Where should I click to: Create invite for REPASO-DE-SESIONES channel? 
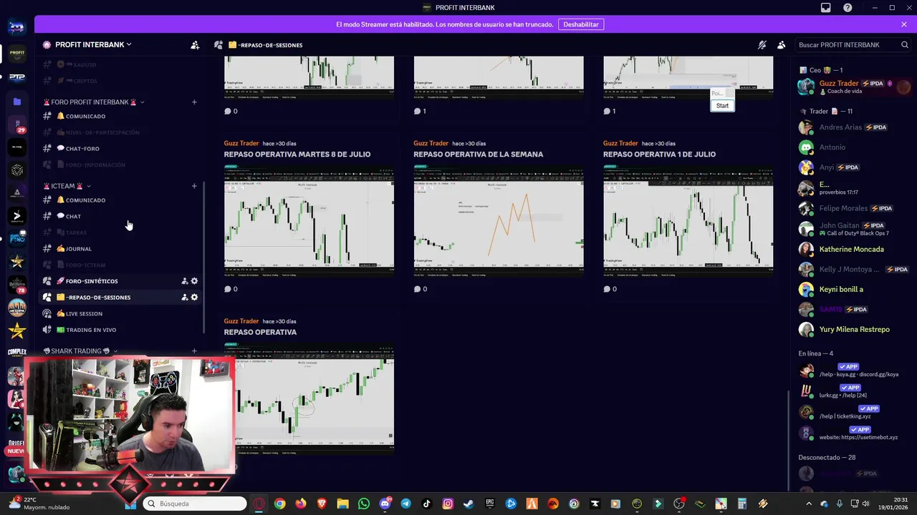pyautogui.click(x=185, y=297)
